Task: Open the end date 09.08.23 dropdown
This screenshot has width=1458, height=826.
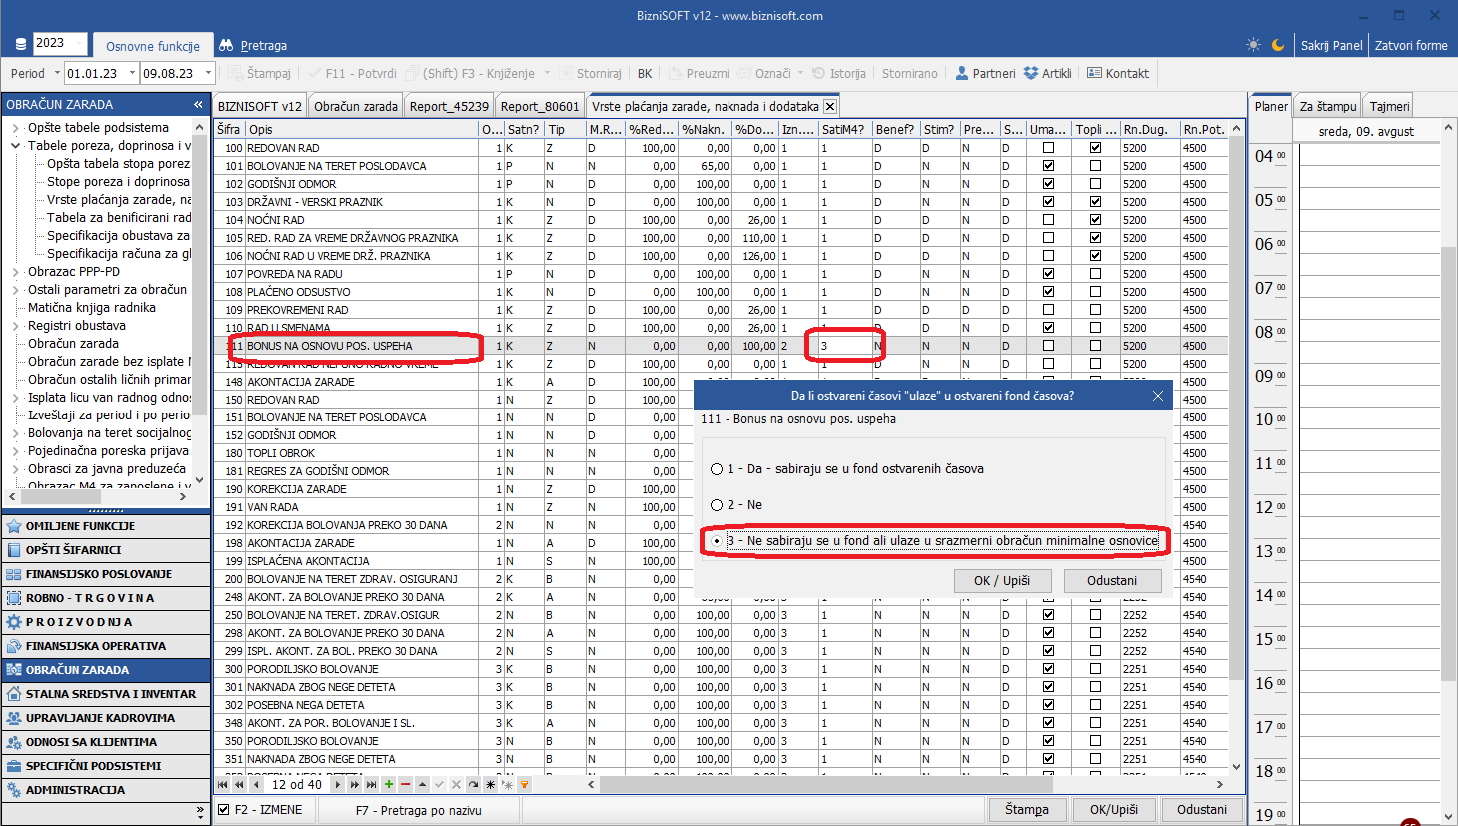Action: click(208, 73)
